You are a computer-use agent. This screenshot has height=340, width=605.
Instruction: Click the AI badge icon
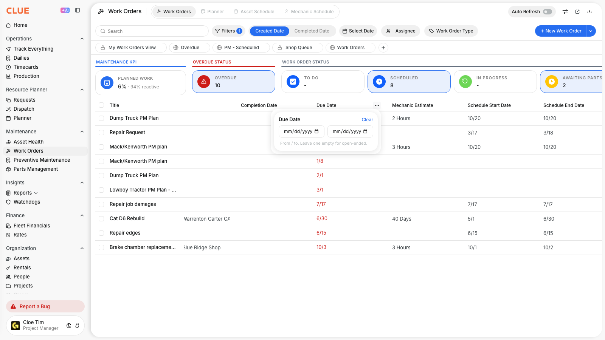coord(65,11)
